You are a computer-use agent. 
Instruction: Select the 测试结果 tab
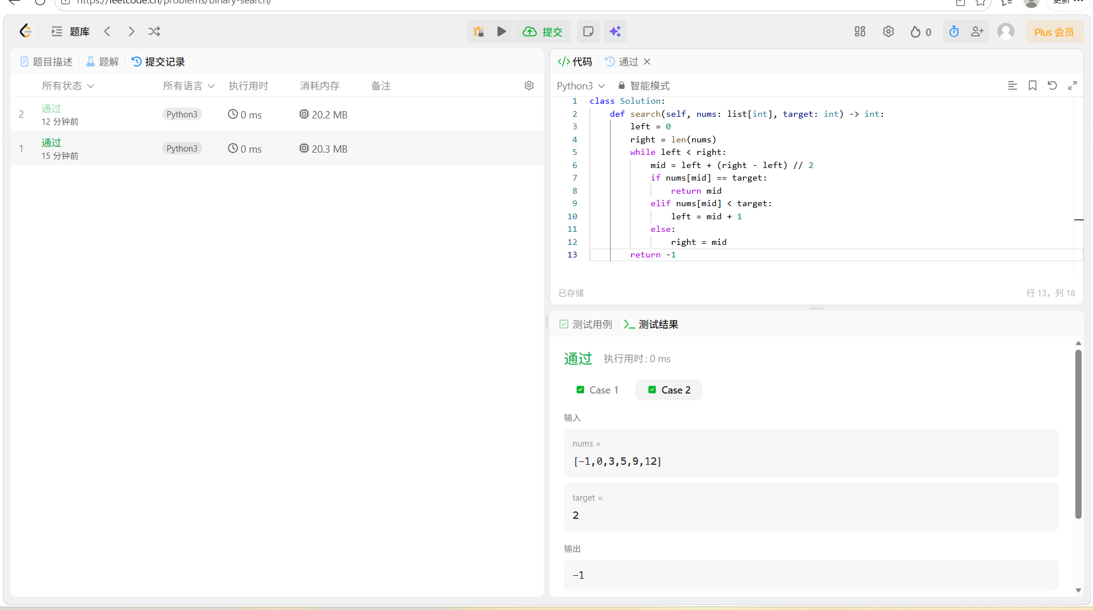coord(651,324)
